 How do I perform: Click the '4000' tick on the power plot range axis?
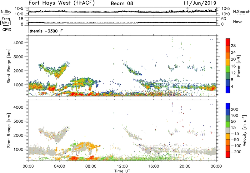(x=18, y=43)
